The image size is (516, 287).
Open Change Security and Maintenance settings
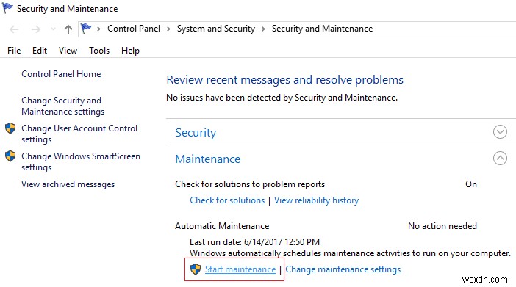pyautogui.click(x=63, y=106)
